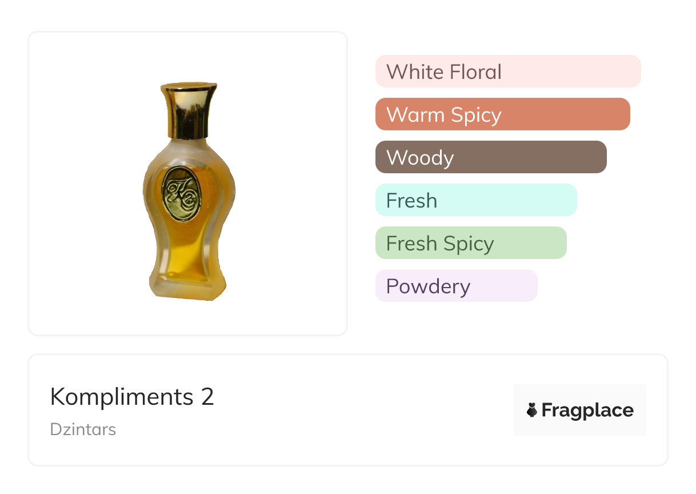Click the number 2 in the perfume title
Image resolution: width=696 pixels, height=494 pixels.
click(207, 397)
